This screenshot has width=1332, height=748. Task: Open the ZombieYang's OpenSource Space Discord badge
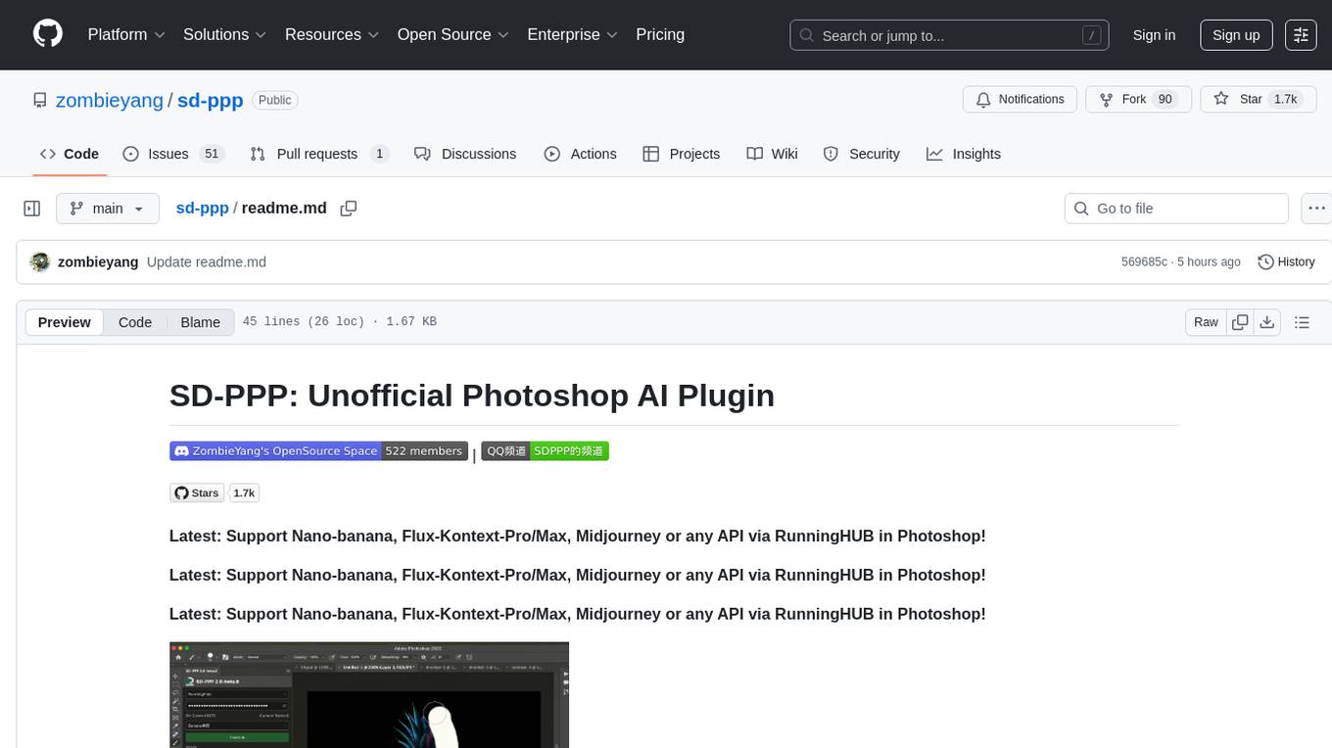[318, 451]
